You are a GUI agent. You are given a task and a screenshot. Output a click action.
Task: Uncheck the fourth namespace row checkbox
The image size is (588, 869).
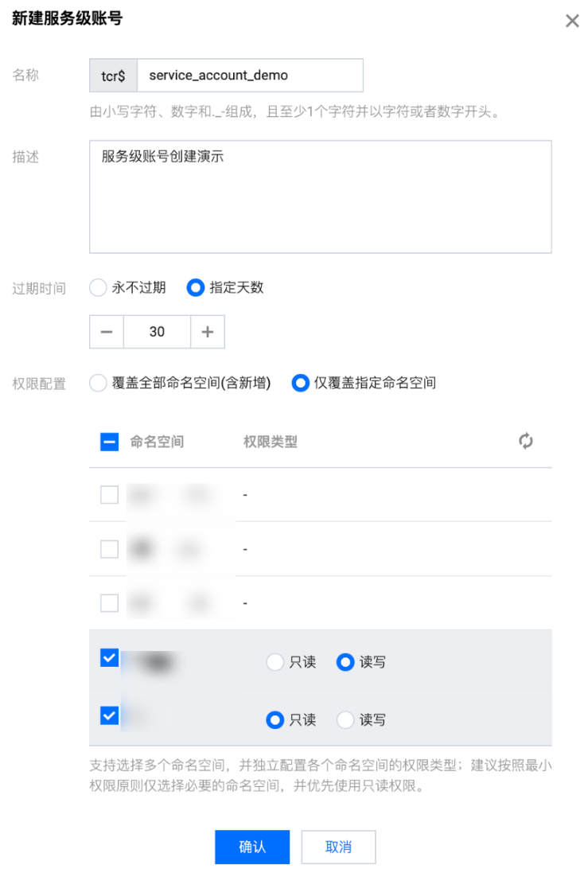[x=110, y=658]
